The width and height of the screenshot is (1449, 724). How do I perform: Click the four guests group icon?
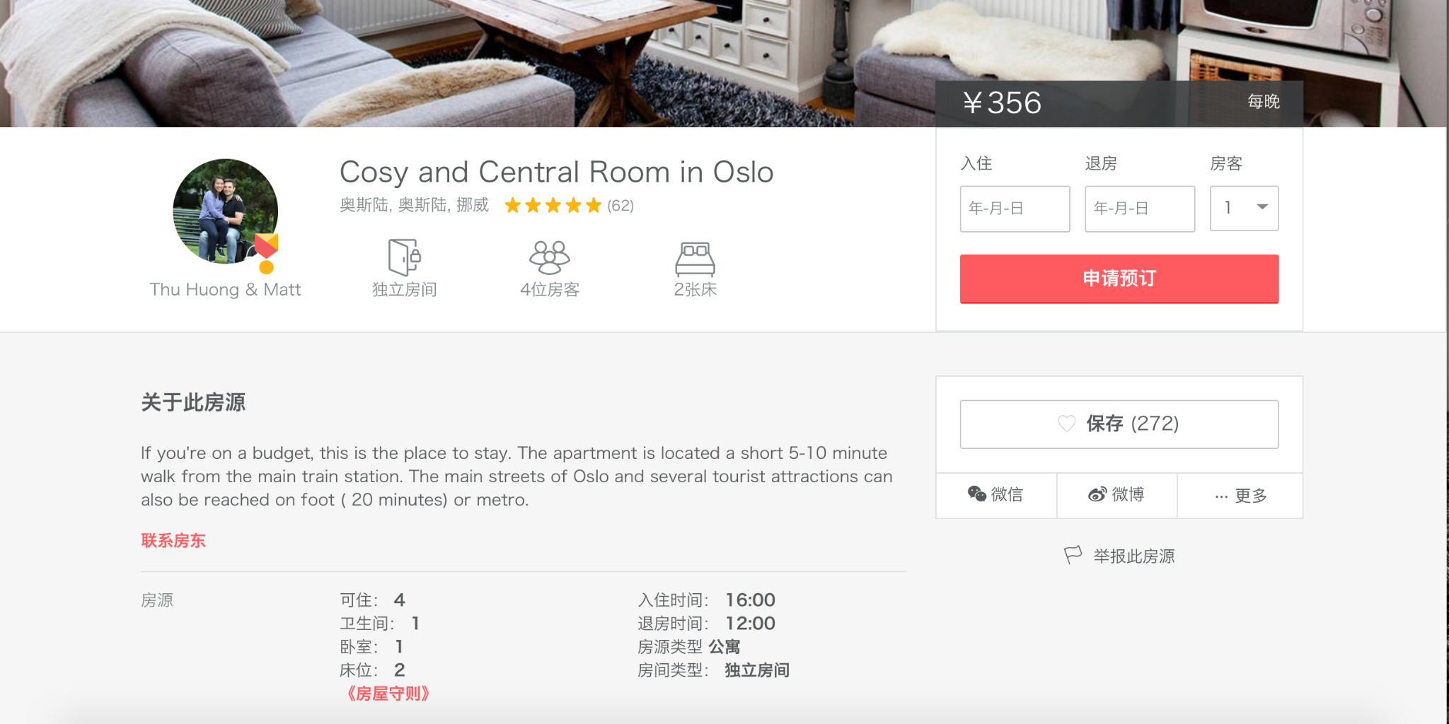click(x=550, y=257)
